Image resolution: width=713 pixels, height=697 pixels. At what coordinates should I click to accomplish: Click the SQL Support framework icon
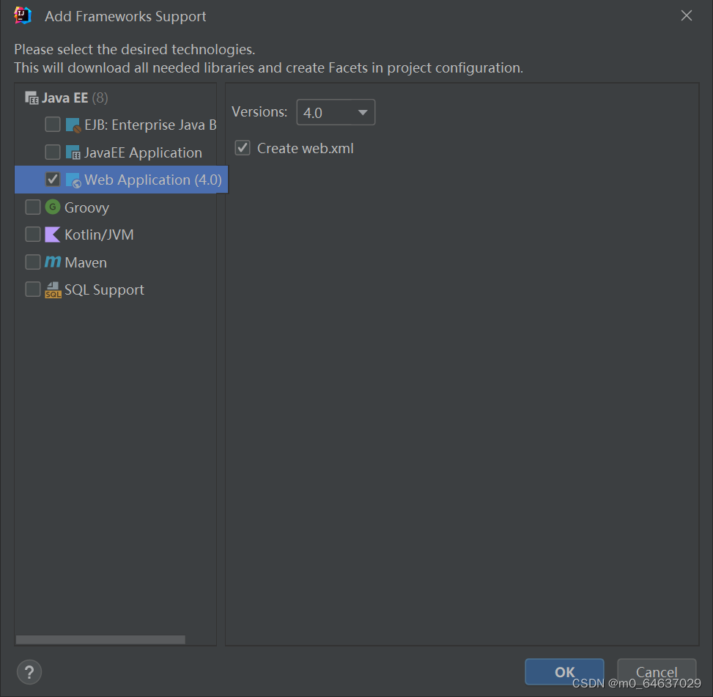pyautogui.click(x=52, y=290)
